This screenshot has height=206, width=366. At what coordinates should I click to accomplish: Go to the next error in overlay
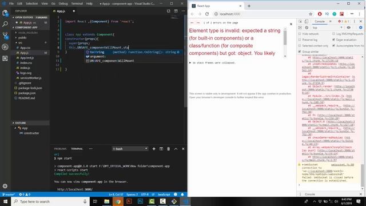[198, 23]
